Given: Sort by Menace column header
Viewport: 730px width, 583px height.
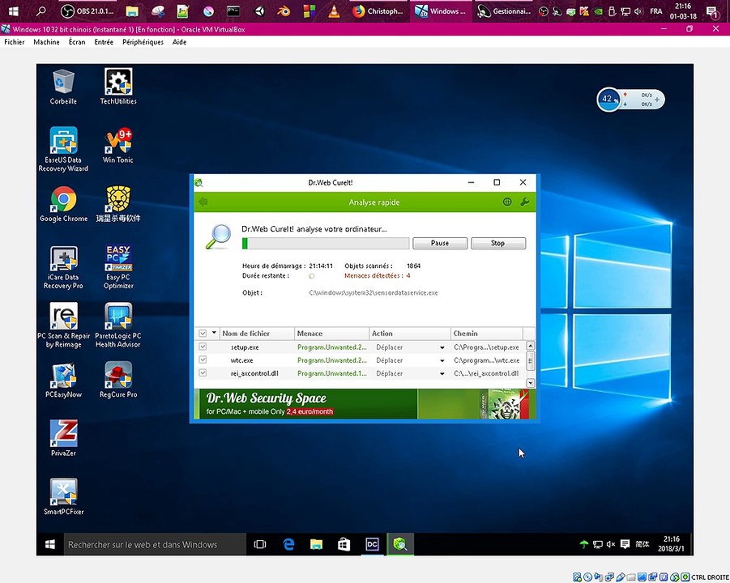Looking at the screenshot, I should coord(332,333).
